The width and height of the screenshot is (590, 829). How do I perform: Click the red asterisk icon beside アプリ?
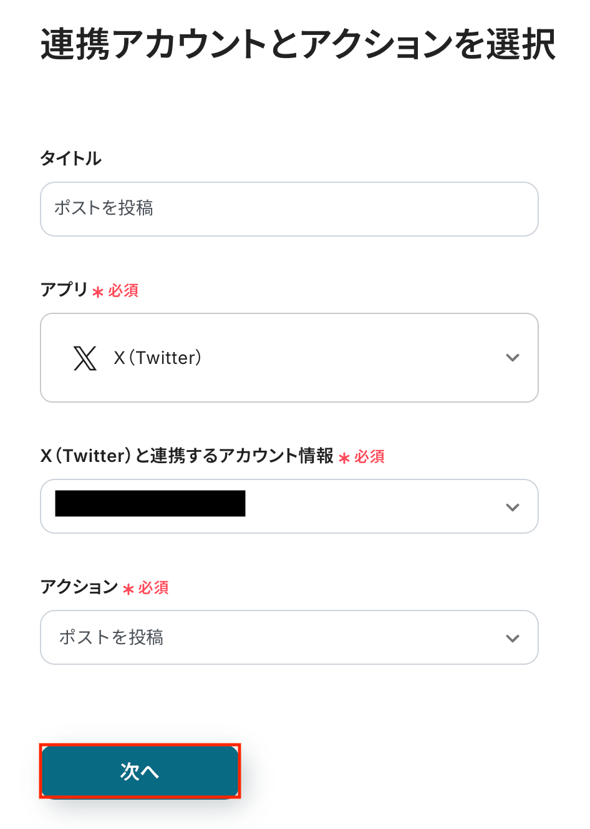98,292
